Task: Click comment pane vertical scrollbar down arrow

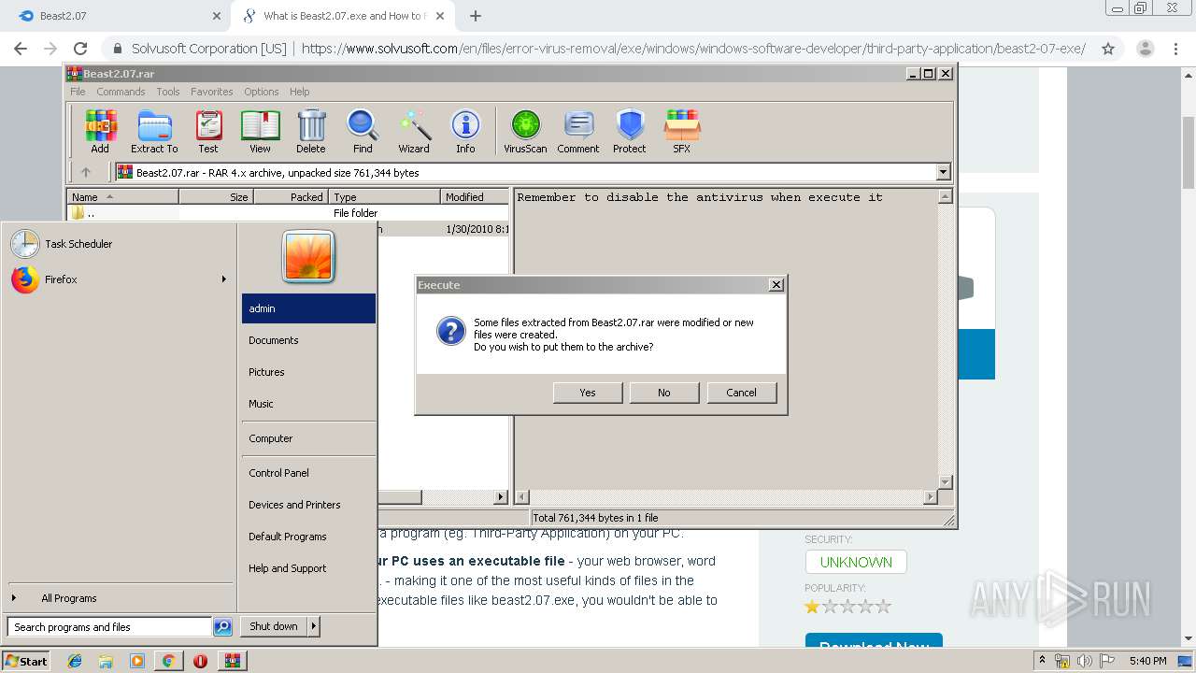Action: [945, 481]
